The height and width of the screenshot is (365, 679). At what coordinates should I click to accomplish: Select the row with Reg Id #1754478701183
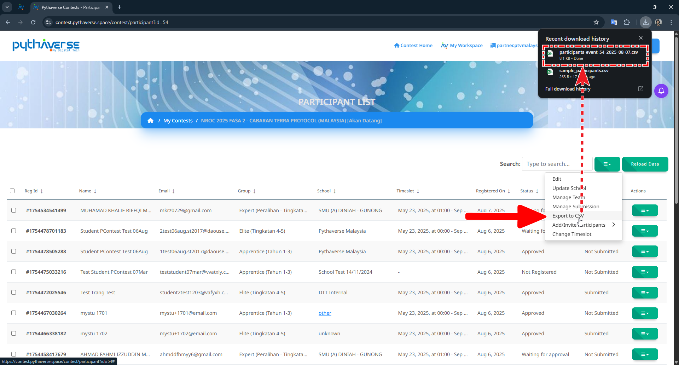click(x=14, y=231)
